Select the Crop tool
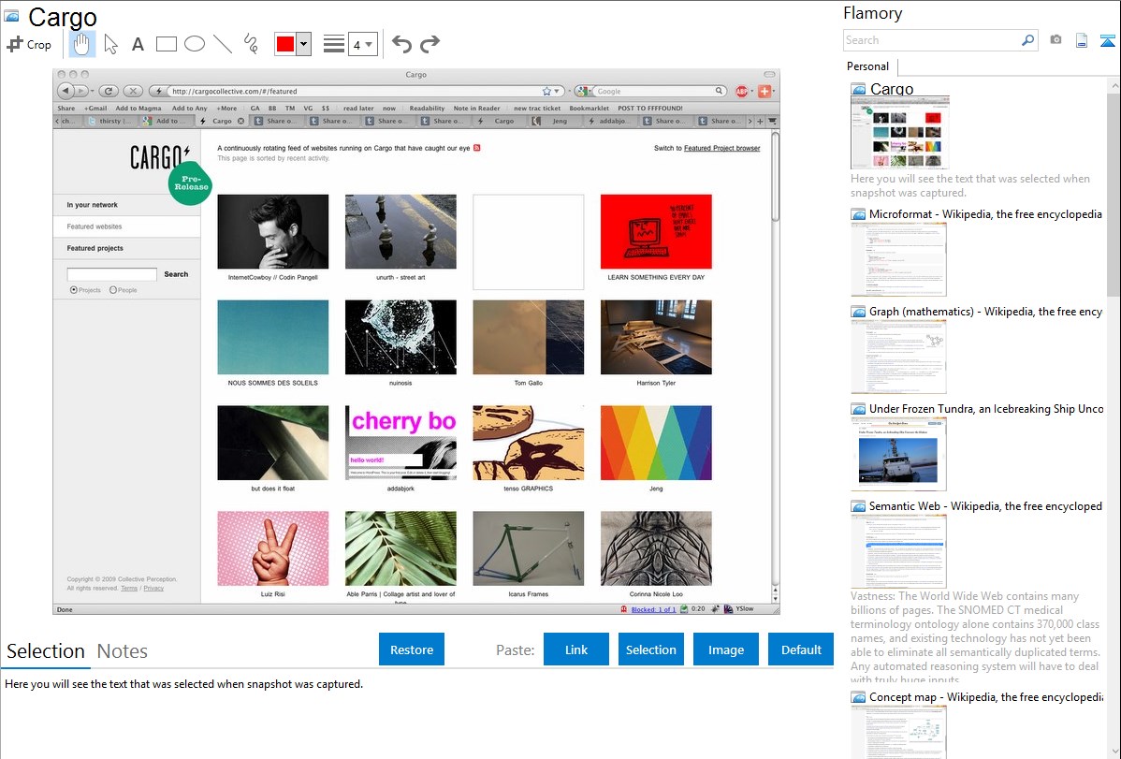Viewport: 1121px width, 759px height. (29, 44)
